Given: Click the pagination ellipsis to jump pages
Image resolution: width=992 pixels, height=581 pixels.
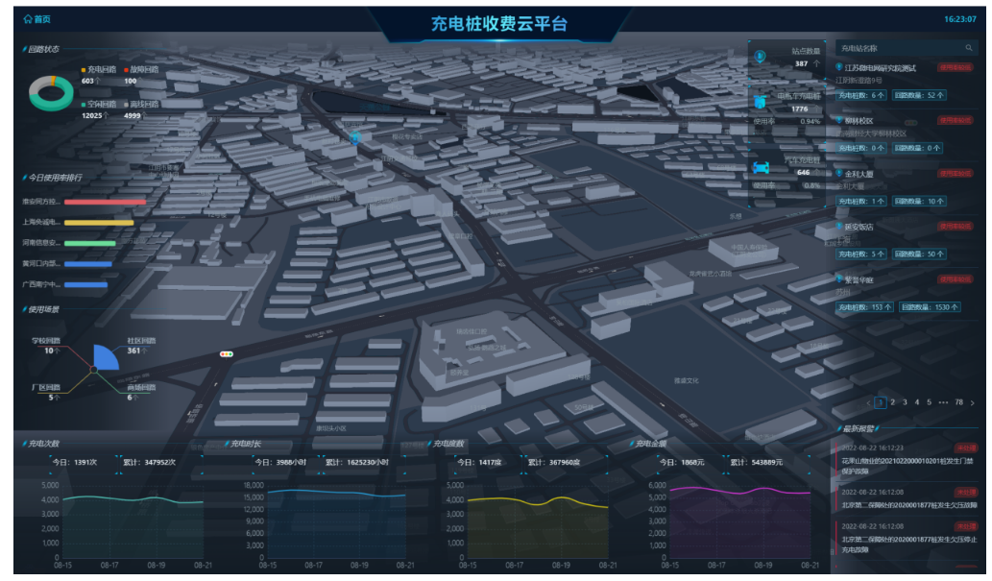Looking at the screenshot, I should coord(942,403).
